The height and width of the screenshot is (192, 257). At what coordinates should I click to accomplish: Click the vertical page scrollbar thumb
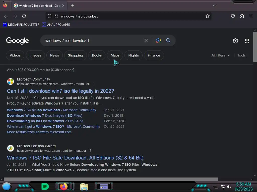click(255, 47)
